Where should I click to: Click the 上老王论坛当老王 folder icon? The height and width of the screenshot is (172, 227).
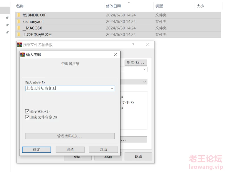[18, 35]
